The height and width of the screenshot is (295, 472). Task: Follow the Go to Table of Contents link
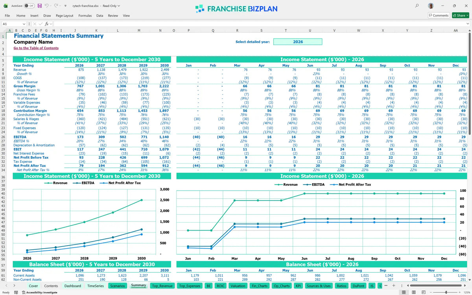coord(36,48)
